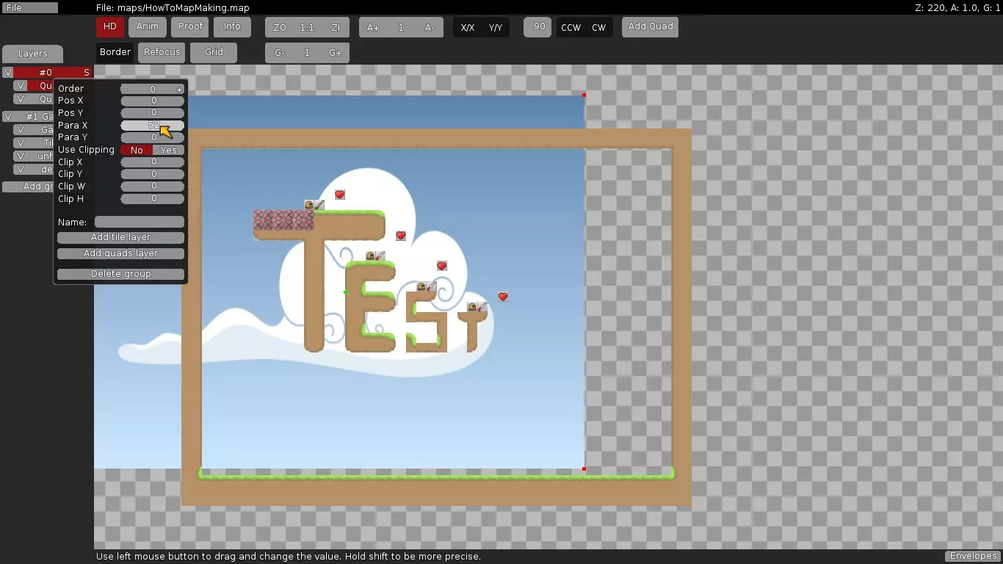Set Use Clipping to Yes

(169, 150)
